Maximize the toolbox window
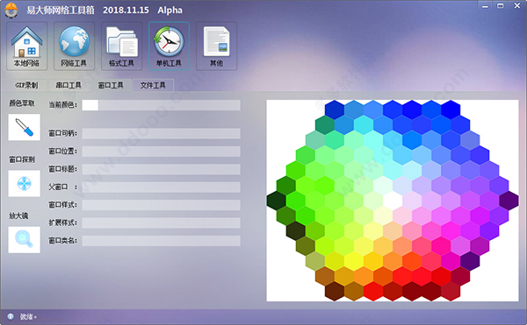Image resolution: width=527 pixels, height=325 pixels. coord(501,6)
